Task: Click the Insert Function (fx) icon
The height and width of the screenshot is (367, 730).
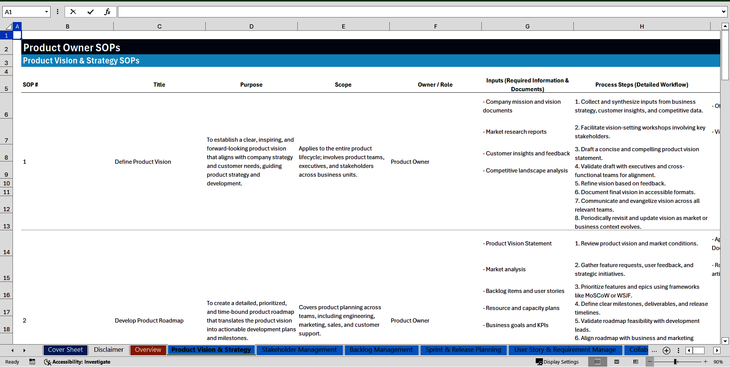Action: [x=108, y=12]
